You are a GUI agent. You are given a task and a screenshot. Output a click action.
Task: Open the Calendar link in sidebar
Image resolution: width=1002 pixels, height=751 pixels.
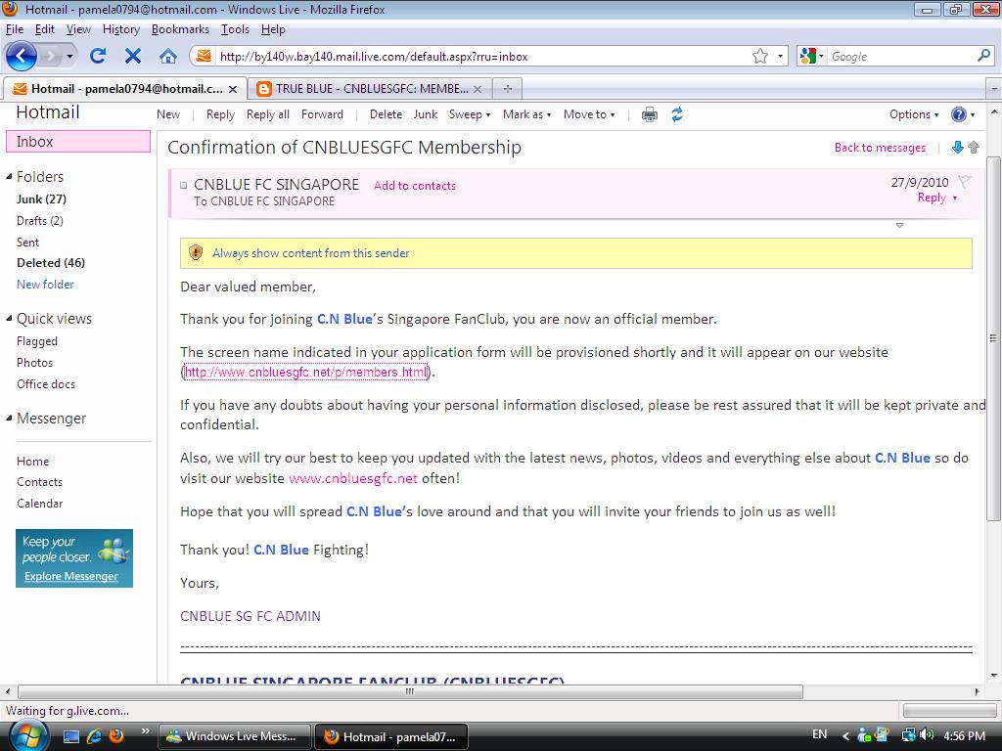(x=39, y=504)
